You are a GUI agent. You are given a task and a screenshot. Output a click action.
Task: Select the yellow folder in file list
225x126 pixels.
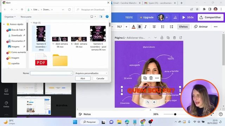tap(60, 60)
